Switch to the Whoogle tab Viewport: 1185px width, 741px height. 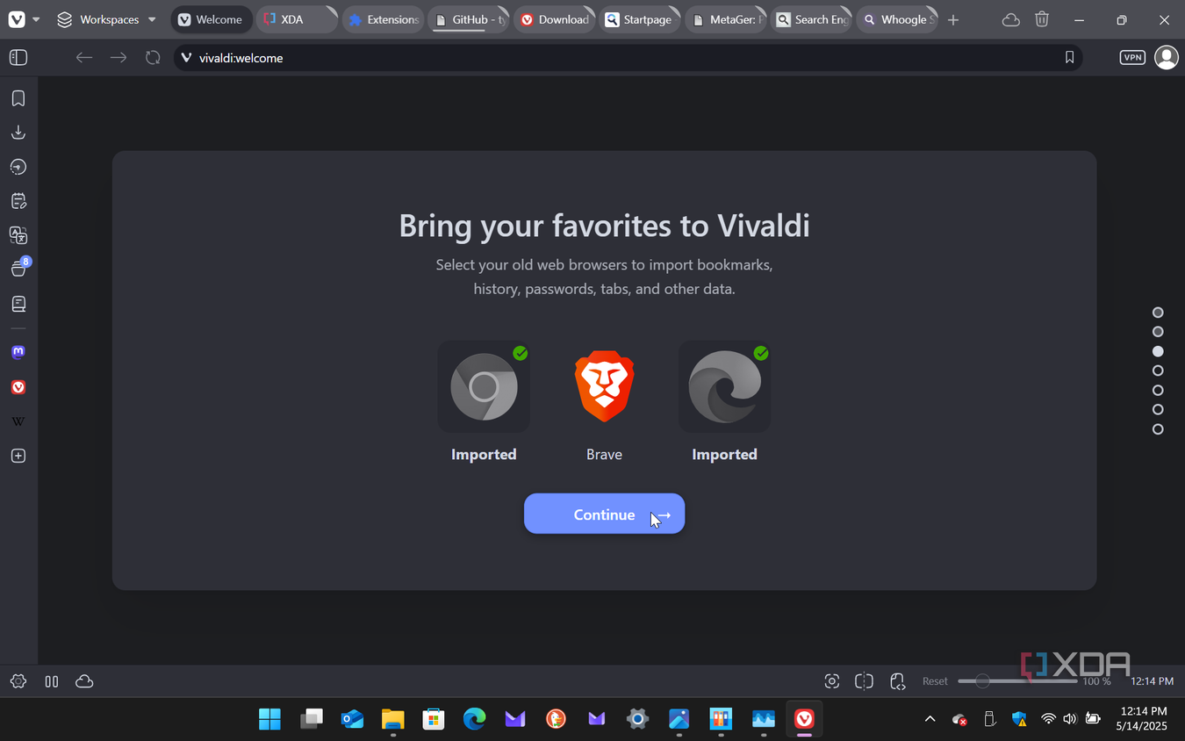click(898, 19)
